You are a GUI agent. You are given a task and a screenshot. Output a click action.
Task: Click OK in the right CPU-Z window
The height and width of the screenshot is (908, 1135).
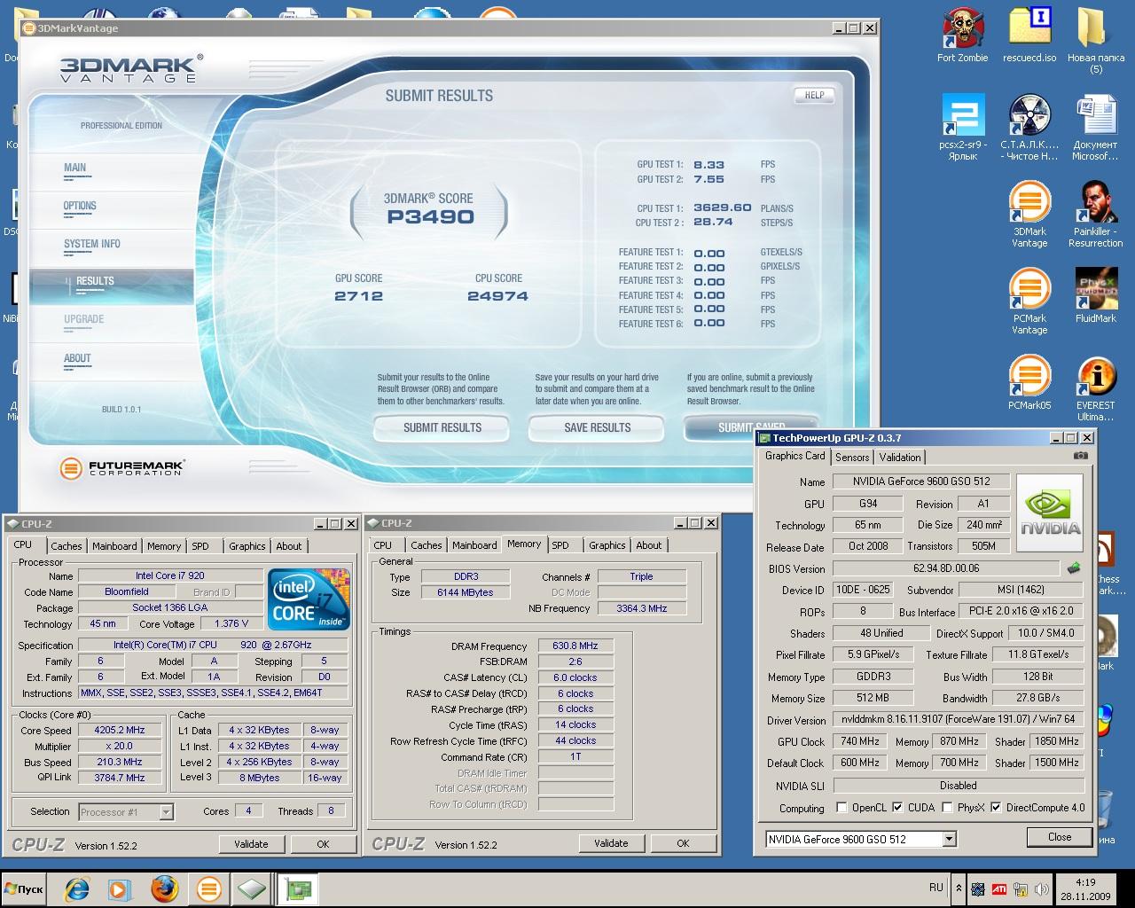point(683,843)
